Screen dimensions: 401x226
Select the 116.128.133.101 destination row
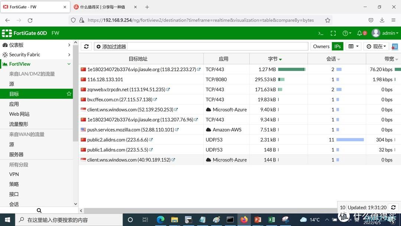pos(239,79)
